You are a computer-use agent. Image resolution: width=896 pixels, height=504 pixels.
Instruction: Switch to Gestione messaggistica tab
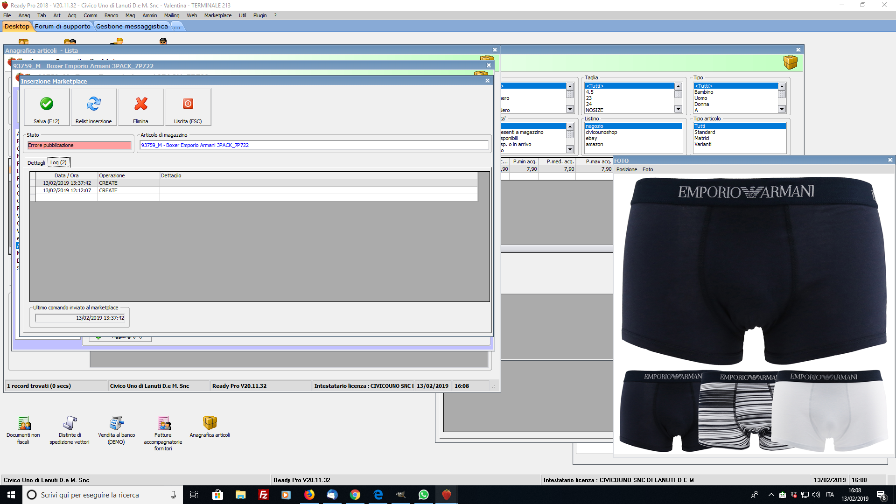(x=132, y=27)
